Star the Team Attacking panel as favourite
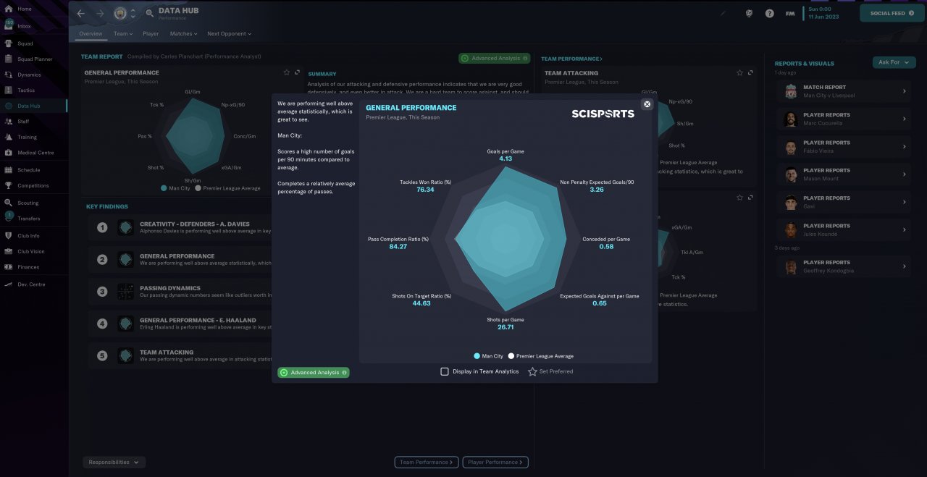Image resolution: width=927 pixels, height=477 pixels. point(739,73)
